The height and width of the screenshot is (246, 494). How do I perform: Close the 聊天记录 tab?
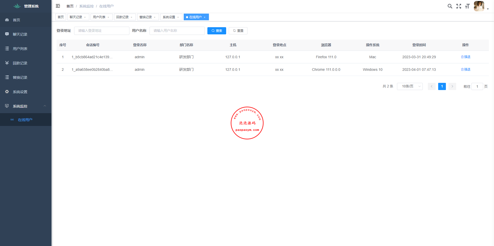85,17
